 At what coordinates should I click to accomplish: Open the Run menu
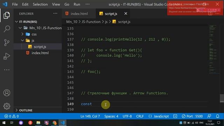(x=77, y=4)
